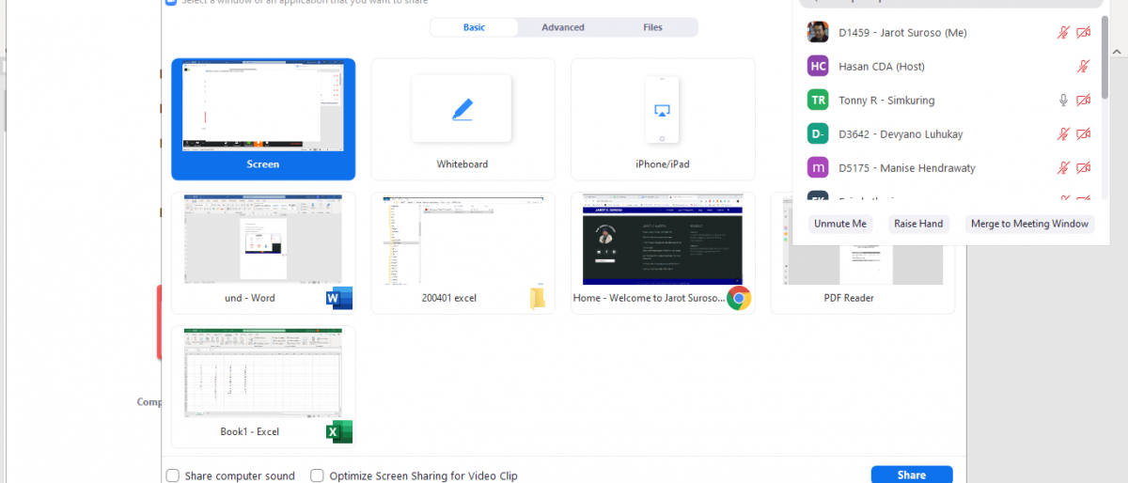Screen dimensions: 1128x483
Task: Open the Files tab
Action: 652,27
